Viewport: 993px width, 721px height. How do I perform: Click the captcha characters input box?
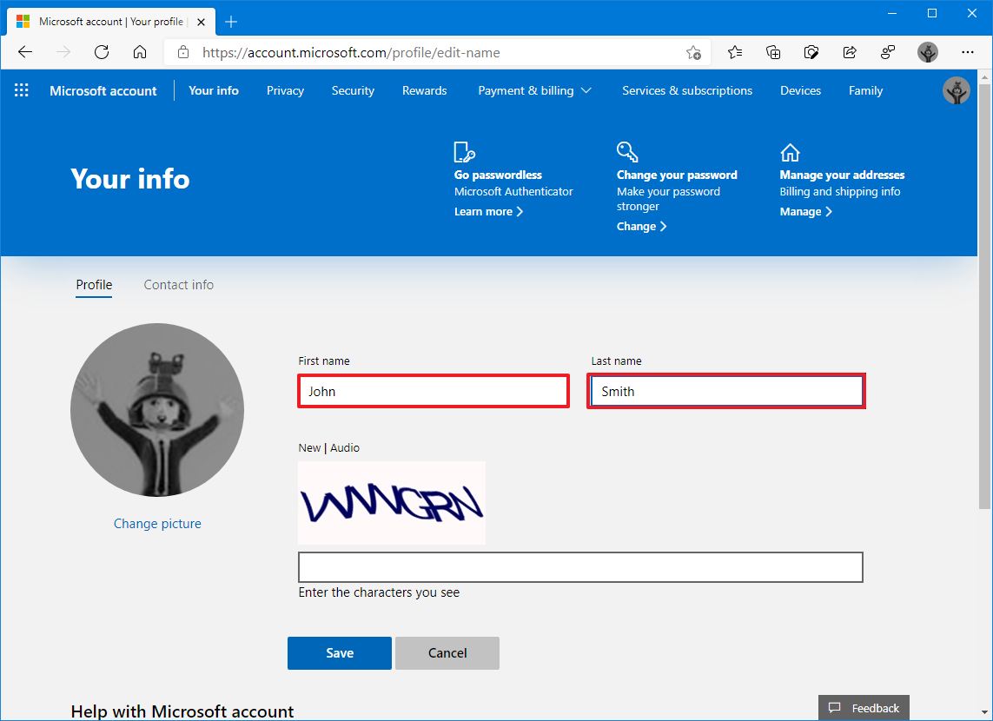pos(580,567)
